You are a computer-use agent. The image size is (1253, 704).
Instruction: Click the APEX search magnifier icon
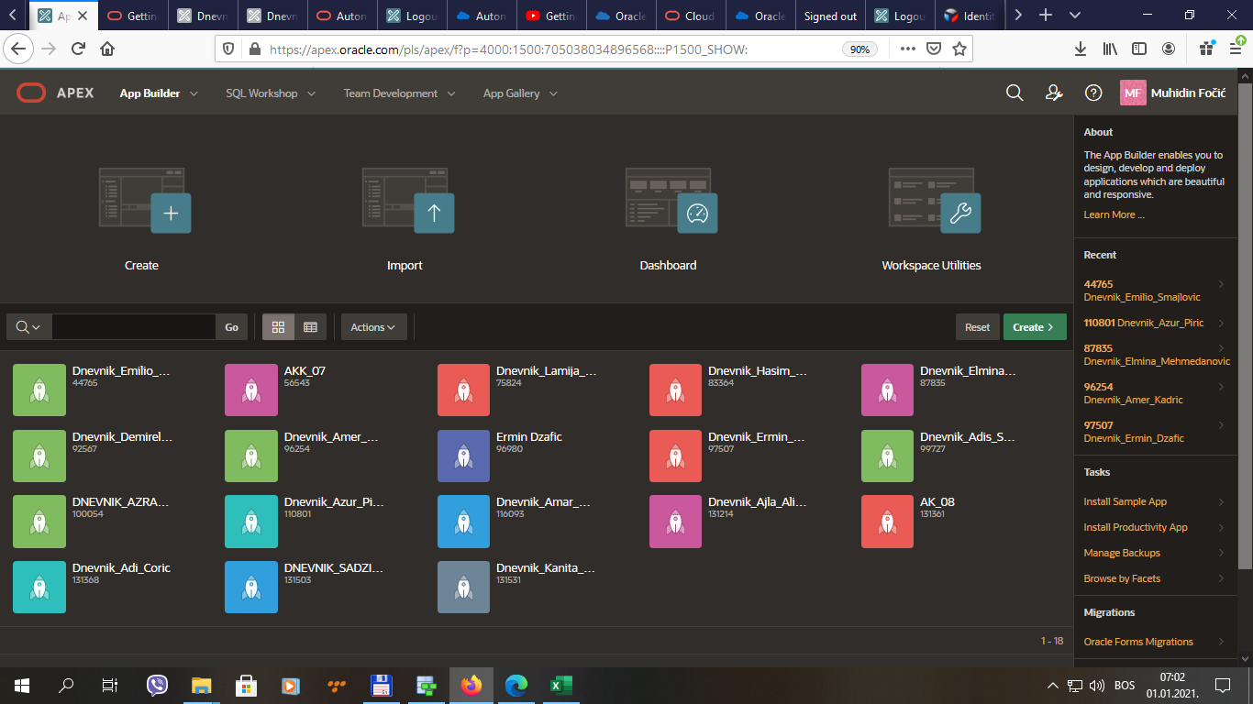coord(1015,93)
